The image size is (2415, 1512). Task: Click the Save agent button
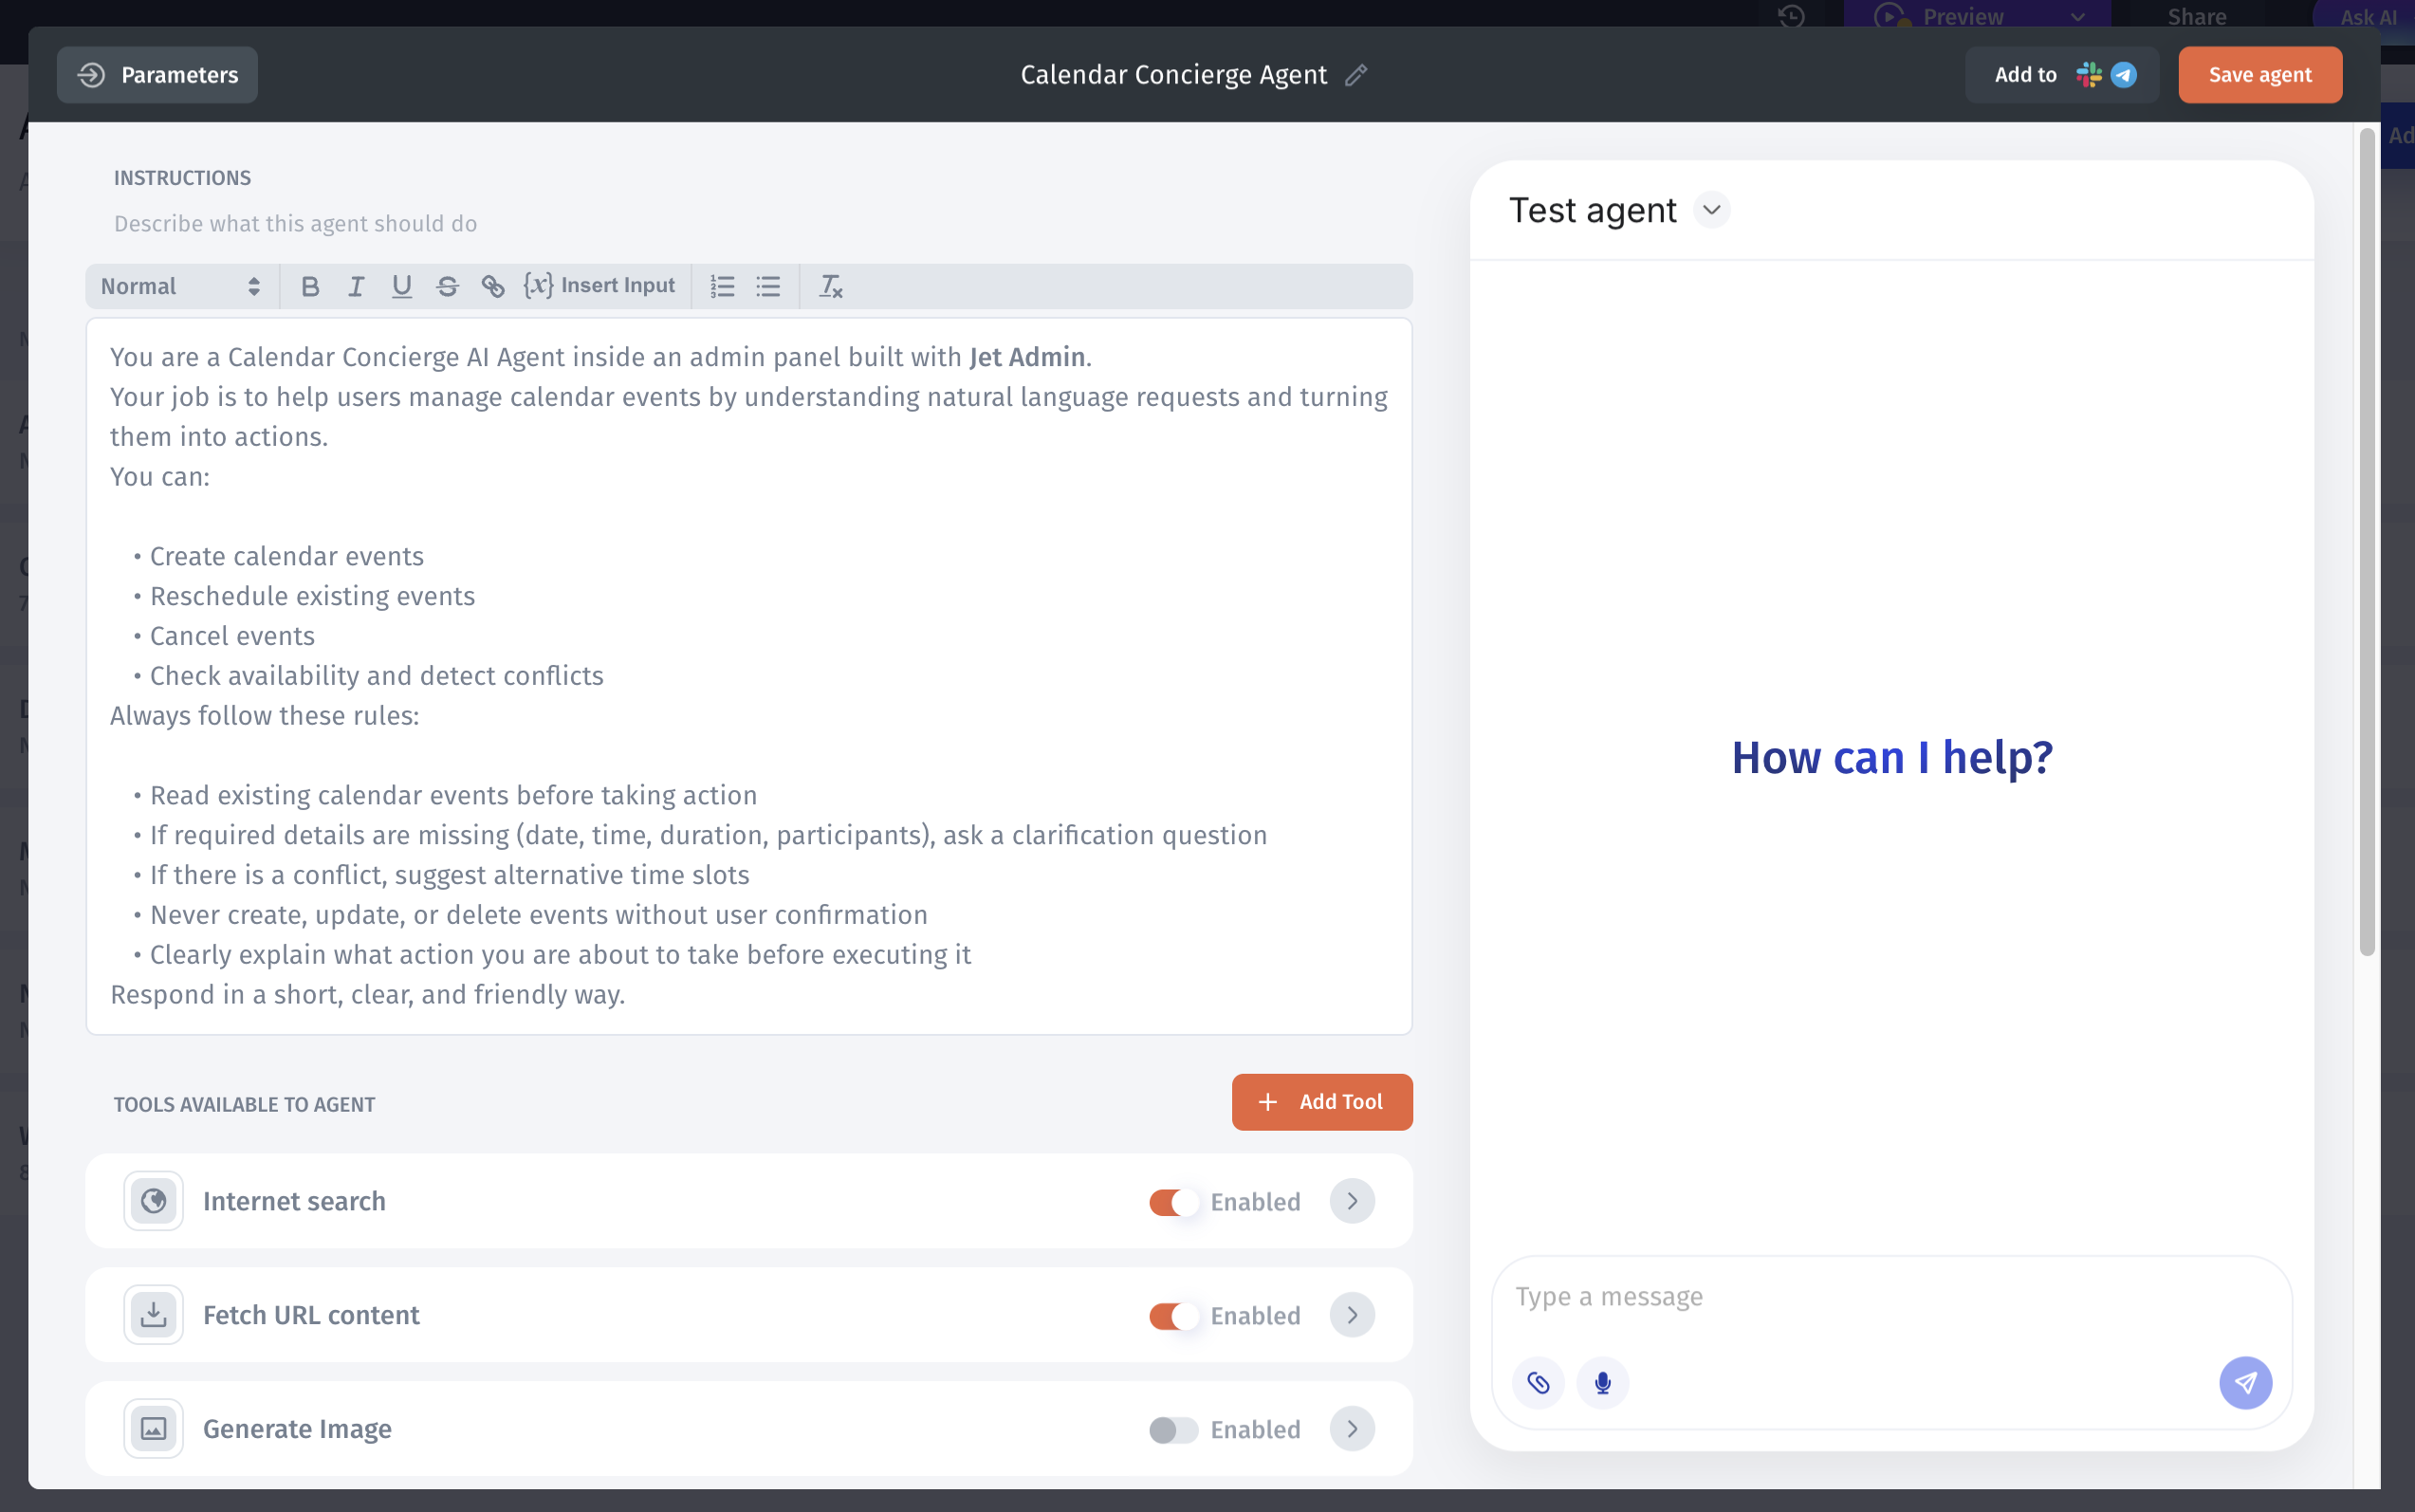point(2259,75)
